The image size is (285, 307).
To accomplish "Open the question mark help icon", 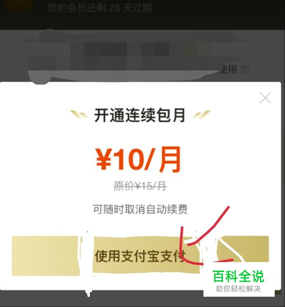I will tap(245, 70).
